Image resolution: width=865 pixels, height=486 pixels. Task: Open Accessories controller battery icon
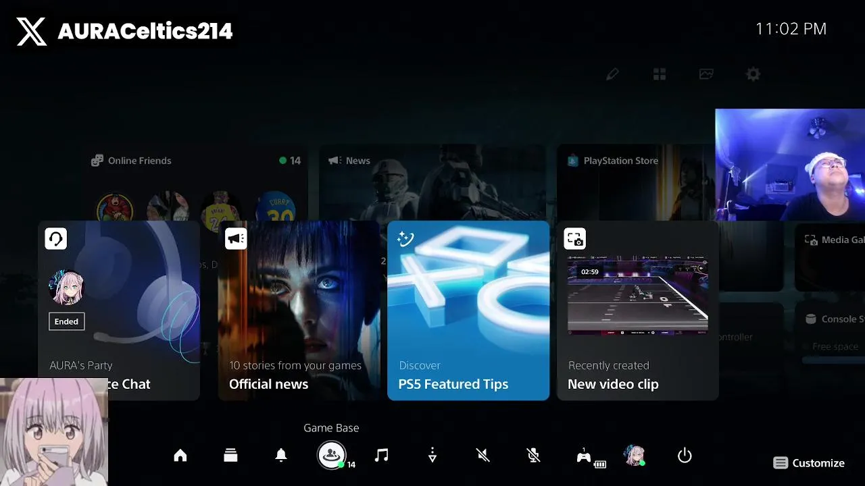pos(590,457)
